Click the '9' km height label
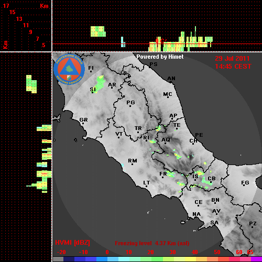 tap(31, 32)
